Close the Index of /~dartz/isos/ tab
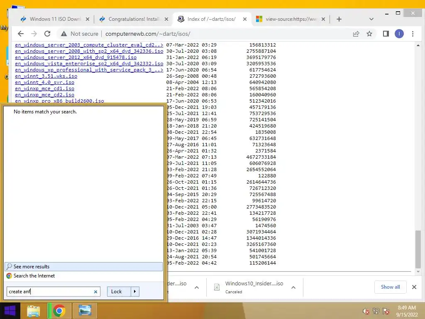425x319 pixels. (x=245, y=19)
